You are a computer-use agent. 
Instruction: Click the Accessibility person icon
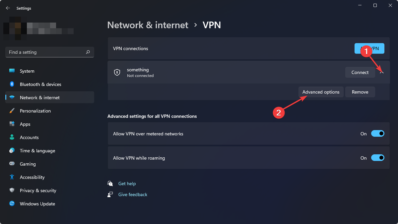pyautogui.click(x=12, y=177)
